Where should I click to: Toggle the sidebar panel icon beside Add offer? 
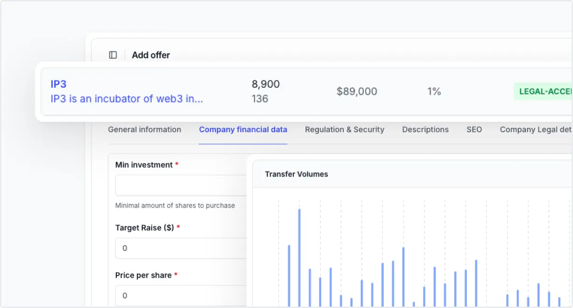click(x=113, y=55)
